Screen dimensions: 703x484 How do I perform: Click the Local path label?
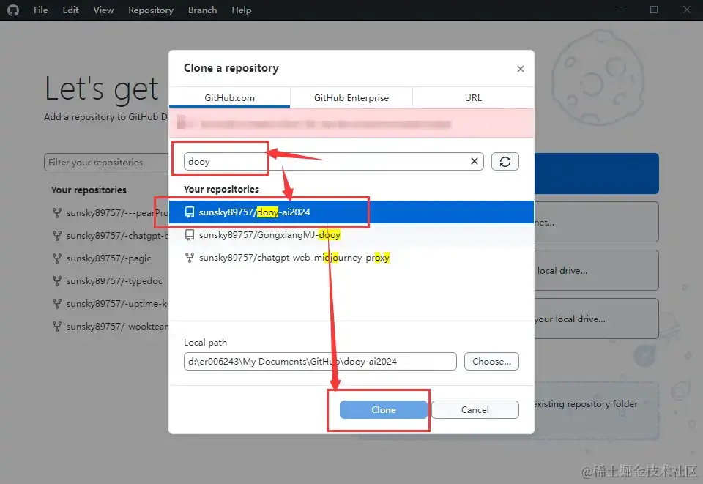coord(205,343)
